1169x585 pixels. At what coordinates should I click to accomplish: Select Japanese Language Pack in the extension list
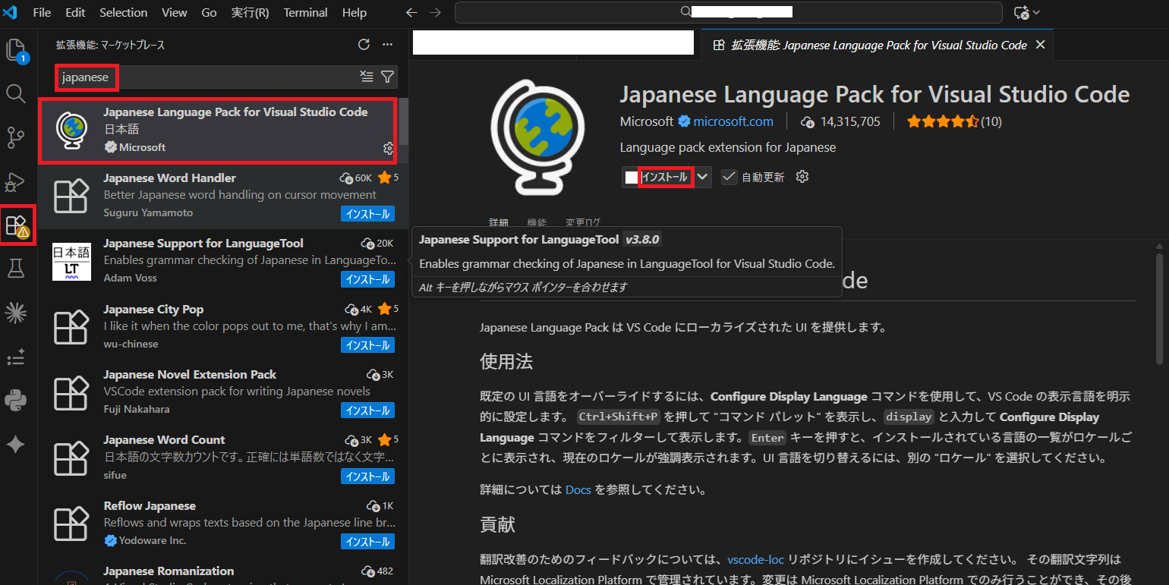[x=218, y=131]
